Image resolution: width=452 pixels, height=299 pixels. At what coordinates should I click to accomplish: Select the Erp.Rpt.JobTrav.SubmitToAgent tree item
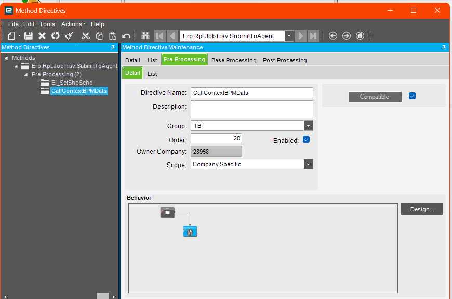coord(74,66)
